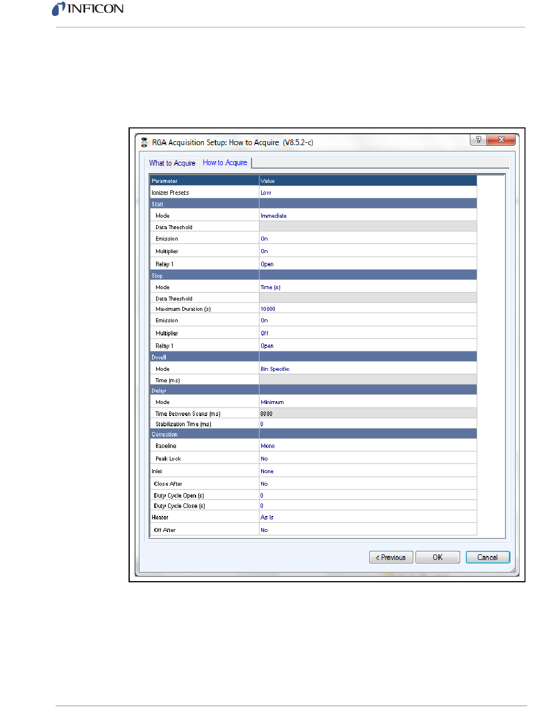The image size is (543, 724).
Task: Click the dialog's corner resize grip
Action: [512, 570]
